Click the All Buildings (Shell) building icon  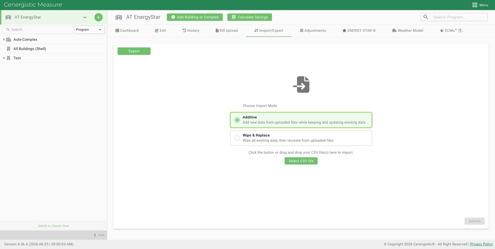tap(8, 49)
